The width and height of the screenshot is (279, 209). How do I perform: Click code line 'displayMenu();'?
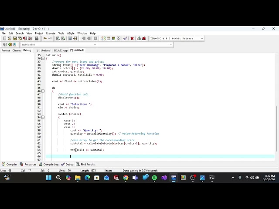[69, 98]
